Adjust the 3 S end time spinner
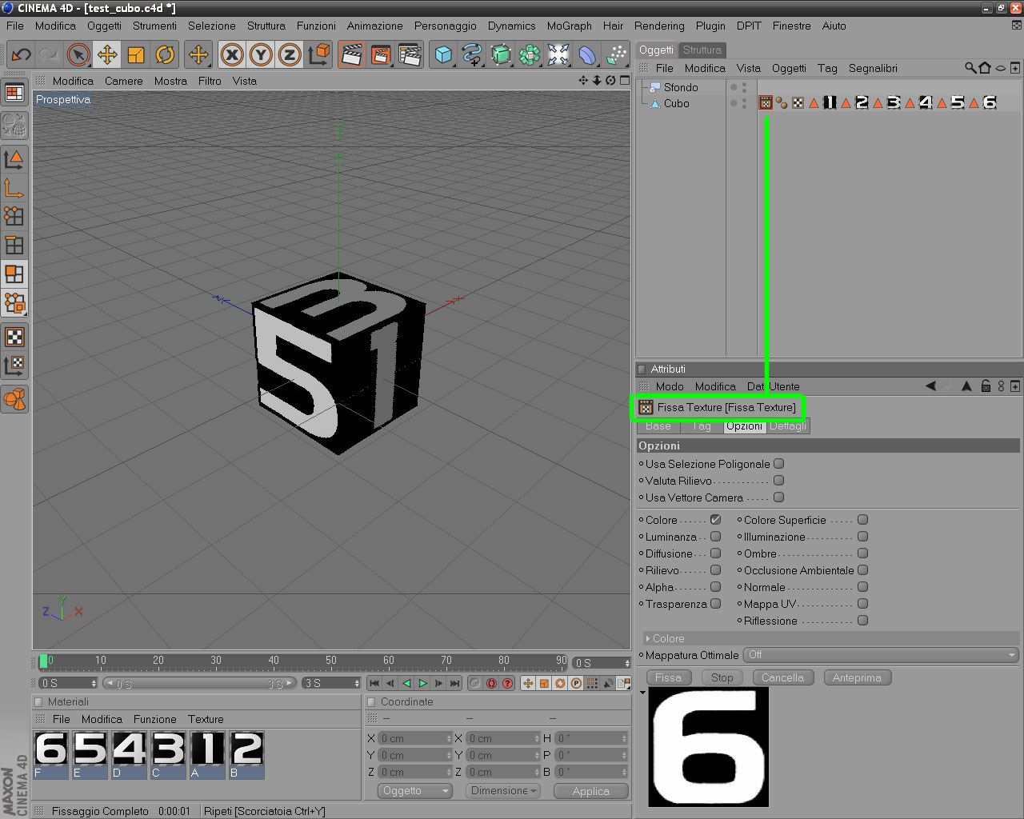The height and width of the screenshot is (819, 1024). [357, 683]
